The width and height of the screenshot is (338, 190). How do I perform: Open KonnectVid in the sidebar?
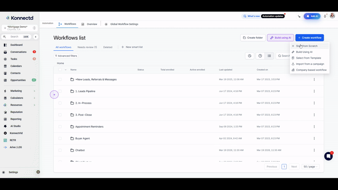point(16,133)
